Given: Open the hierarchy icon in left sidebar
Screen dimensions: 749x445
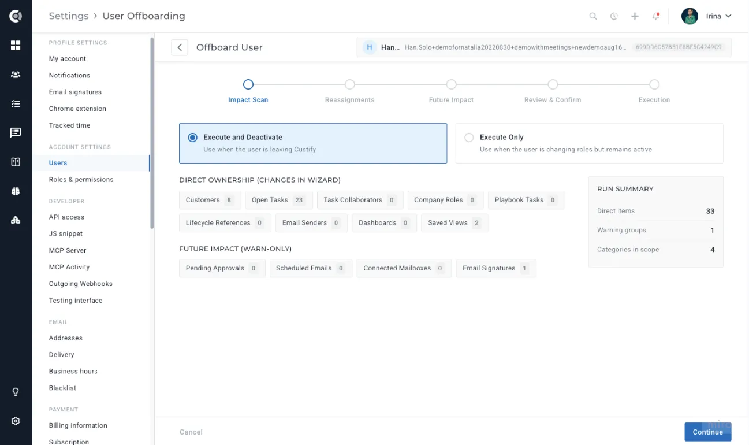Looking at the screenshot, I should 16,220.
